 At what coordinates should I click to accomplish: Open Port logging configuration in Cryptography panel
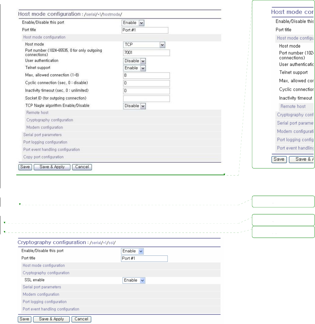click(x=44, y=302)
